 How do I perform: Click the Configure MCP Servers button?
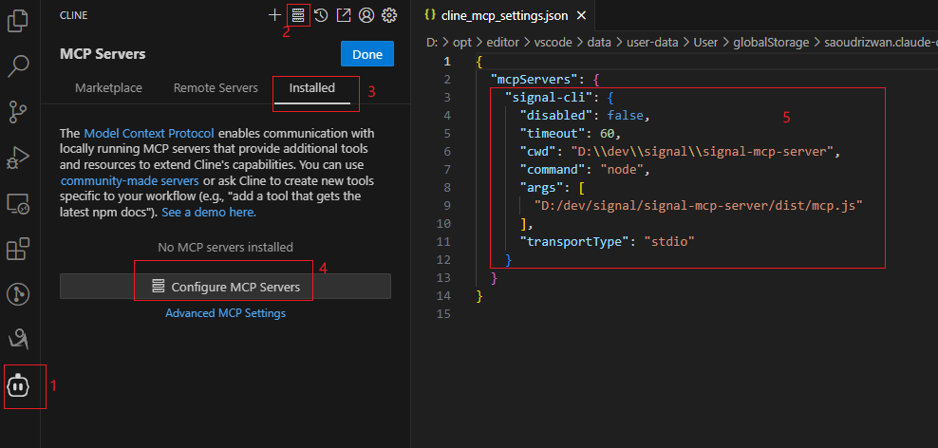pos(226,287)
